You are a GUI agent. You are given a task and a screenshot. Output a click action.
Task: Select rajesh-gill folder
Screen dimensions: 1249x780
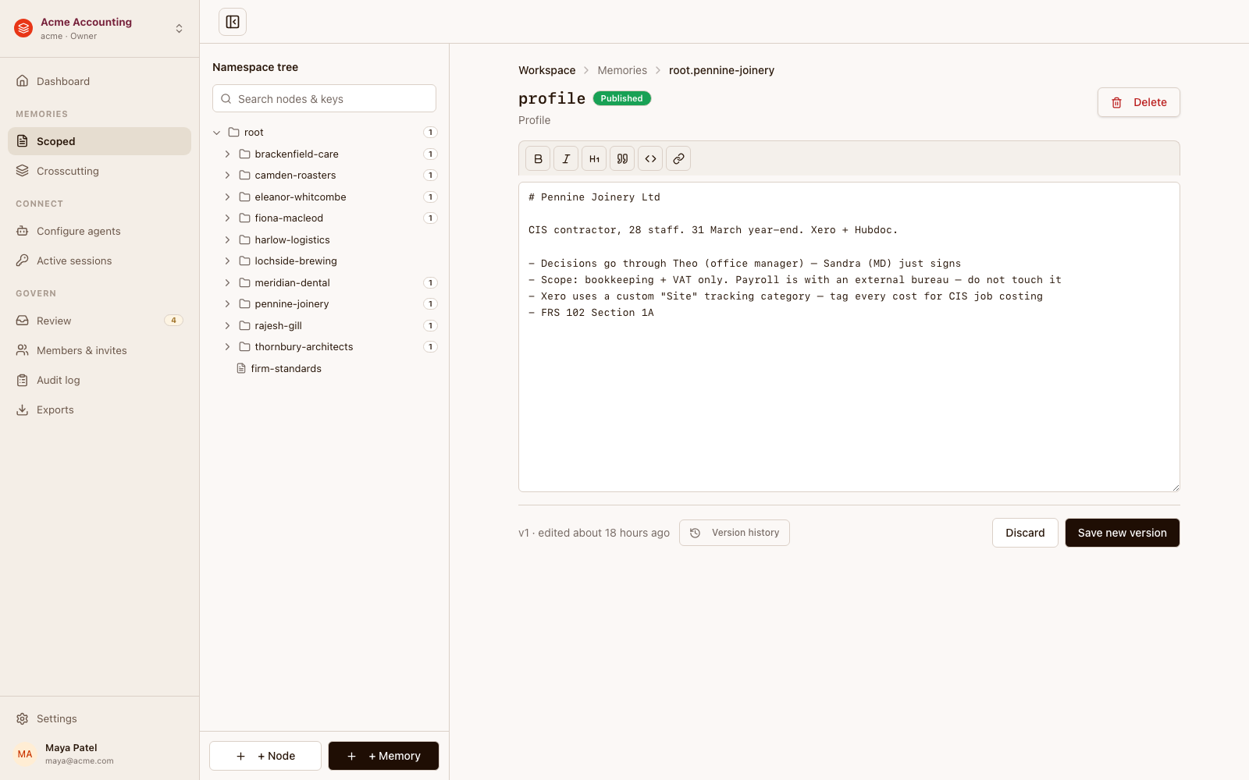tap(270, 326)
